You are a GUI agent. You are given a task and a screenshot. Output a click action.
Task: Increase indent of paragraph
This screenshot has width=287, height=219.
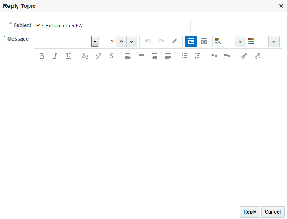click(x=227, y=56)
